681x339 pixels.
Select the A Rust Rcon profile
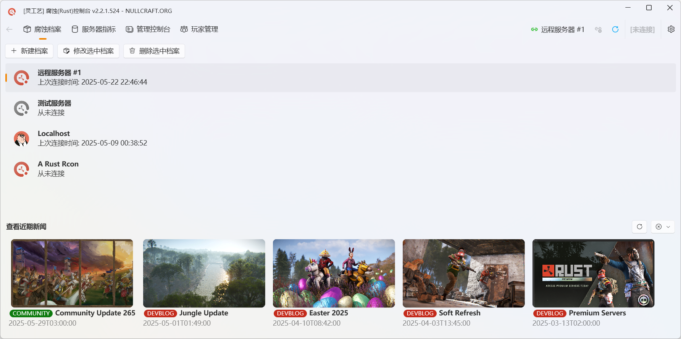(340, 169)
